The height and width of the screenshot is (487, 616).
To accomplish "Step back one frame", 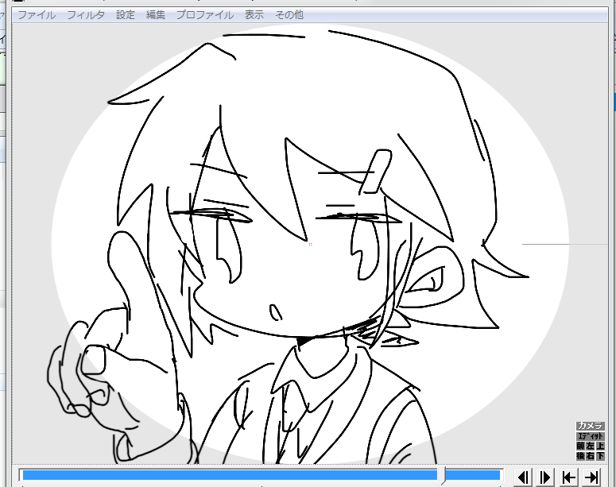I will pos(523,477).
